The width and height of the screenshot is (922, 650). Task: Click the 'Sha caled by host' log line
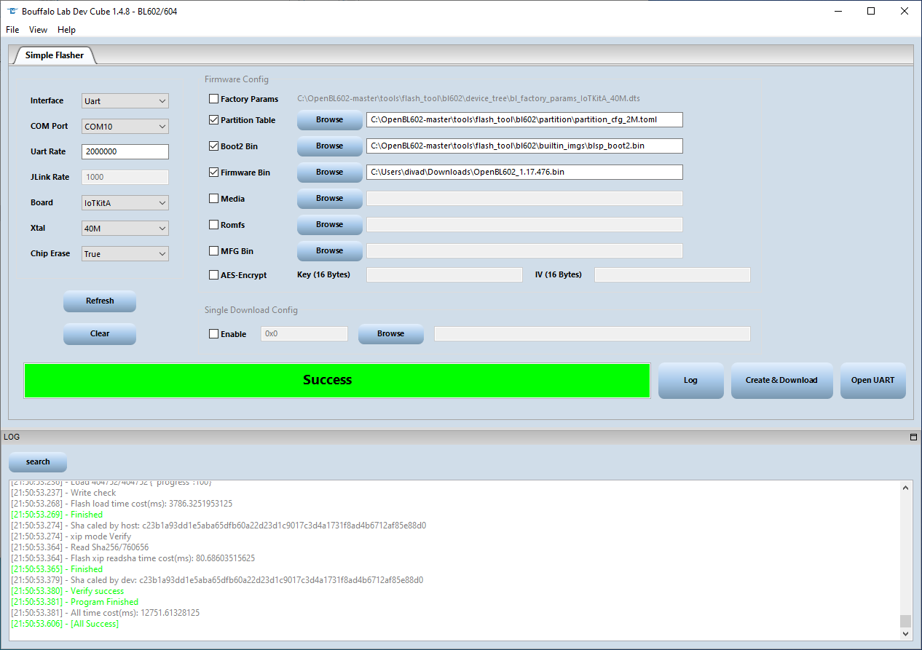pyautogui.click(x=218, y=526)
